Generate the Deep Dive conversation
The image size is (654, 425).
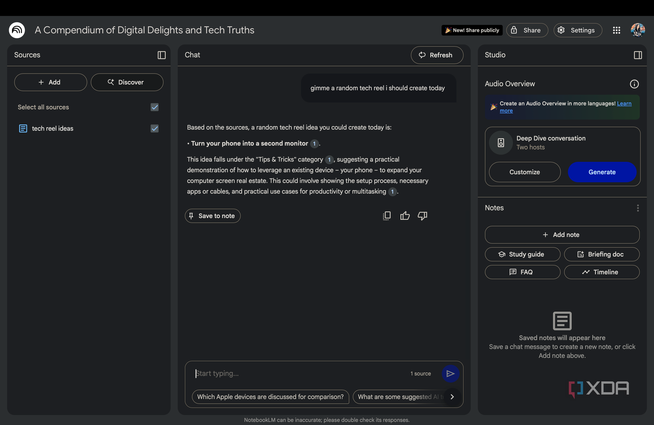[x=602, y=172]
